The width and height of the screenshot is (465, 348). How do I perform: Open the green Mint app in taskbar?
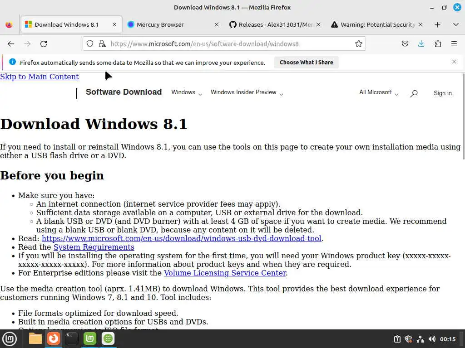coord(90,338)
